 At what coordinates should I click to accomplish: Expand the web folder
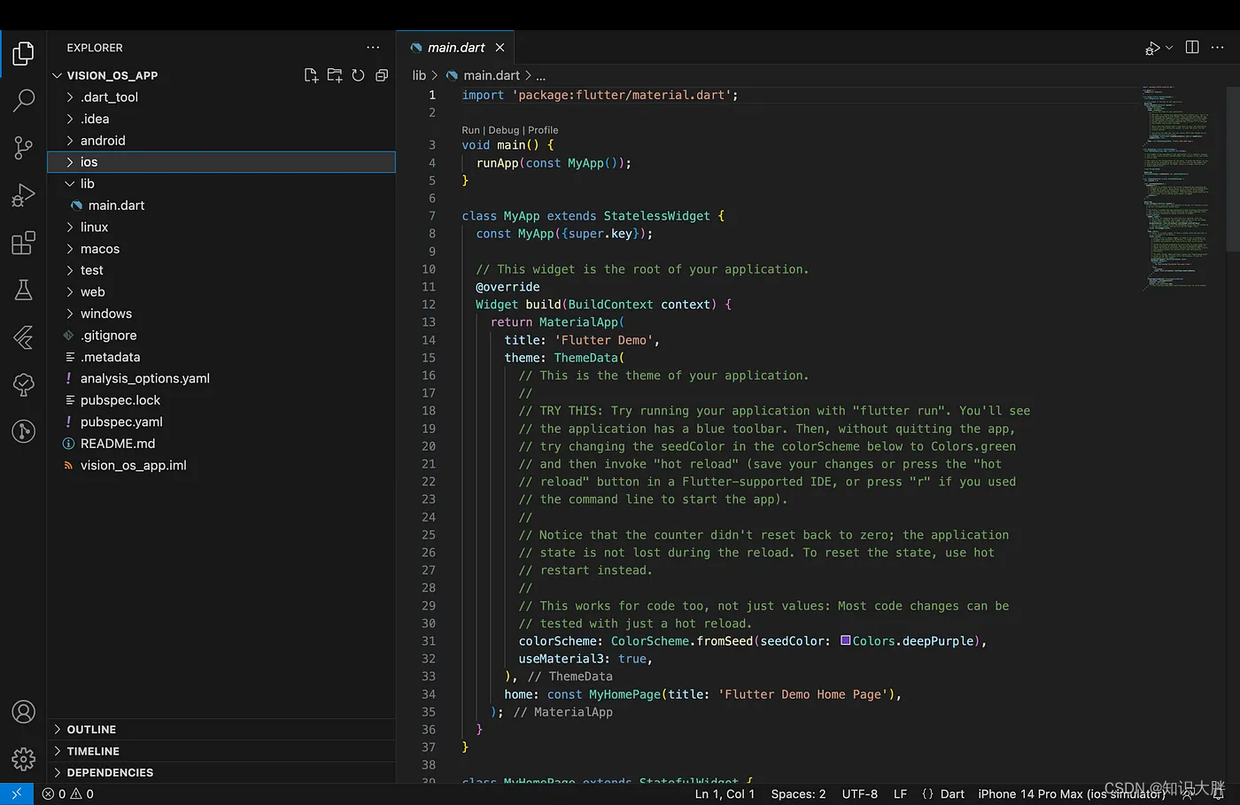[x=221, y=292]
